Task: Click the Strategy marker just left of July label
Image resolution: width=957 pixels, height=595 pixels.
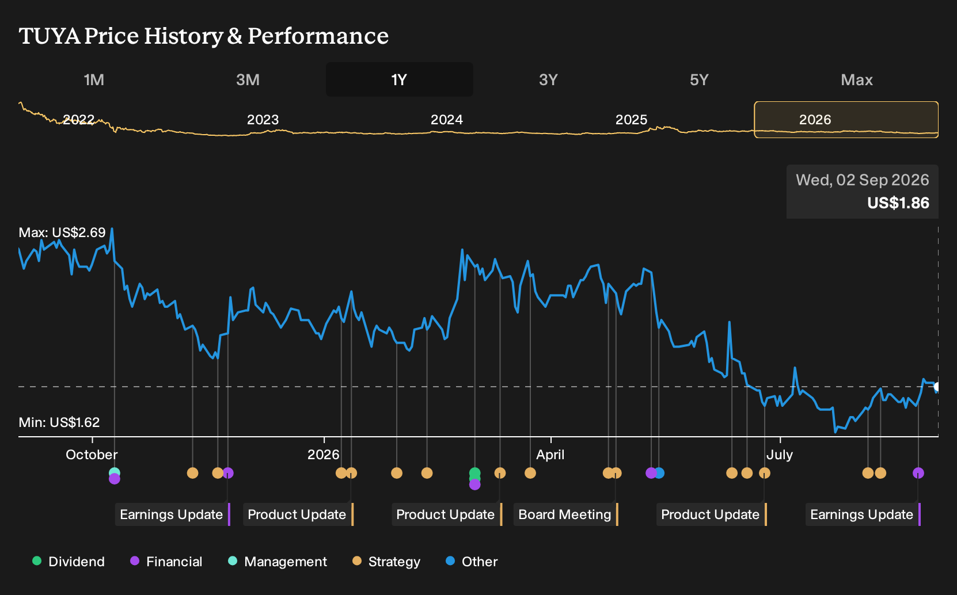Action: pos(765,473)
